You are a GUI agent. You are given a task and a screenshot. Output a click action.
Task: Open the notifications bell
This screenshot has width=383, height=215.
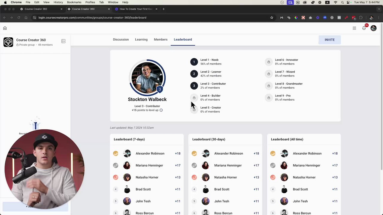[x=364, y=28]
